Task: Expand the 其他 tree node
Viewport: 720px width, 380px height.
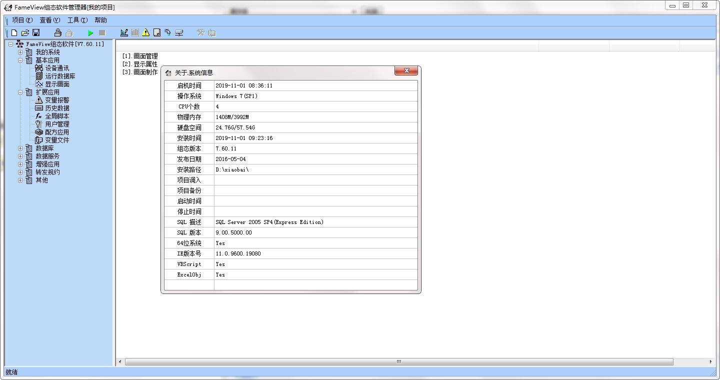Action: pos(20,180)
